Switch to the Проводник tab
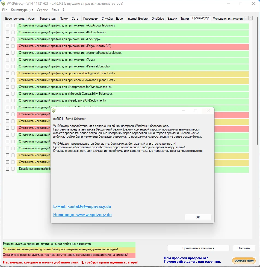Screen dimensions: 260x267 (91, 19)
